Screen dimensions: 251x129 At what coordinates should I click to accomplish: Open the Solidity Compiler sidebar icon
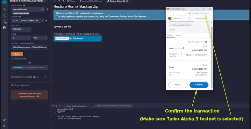[x=5, y=22]
